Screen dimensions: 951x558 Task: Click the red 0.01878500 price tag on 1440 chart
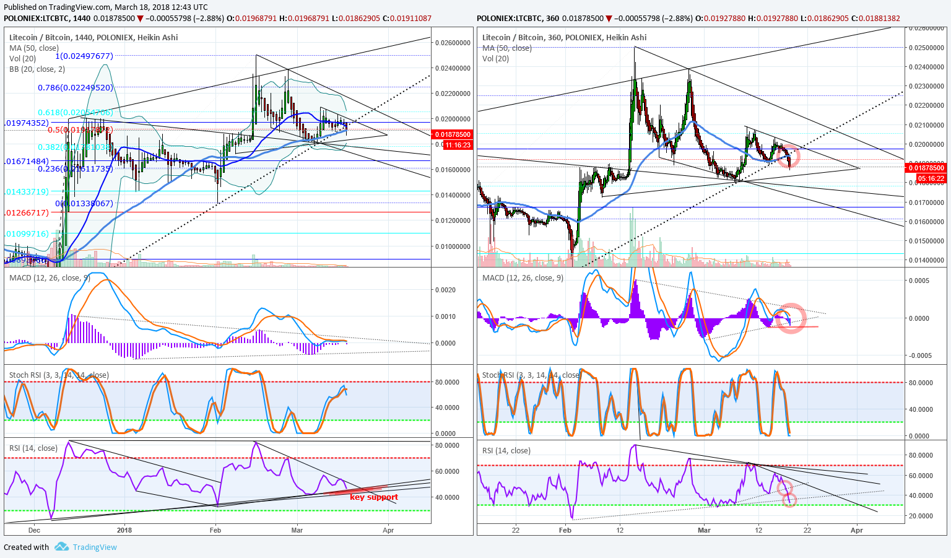pos(452,134)
